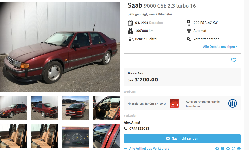This screenshot has width=249, height=150.
Task: Share listing on Twitter
Action: pyautogui.click(x=228, y=148)
